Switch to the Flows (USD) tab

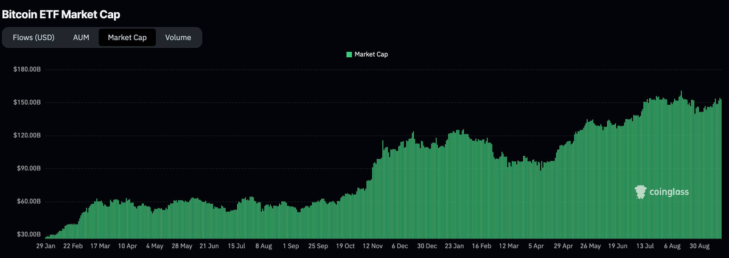tap(33, 38)
